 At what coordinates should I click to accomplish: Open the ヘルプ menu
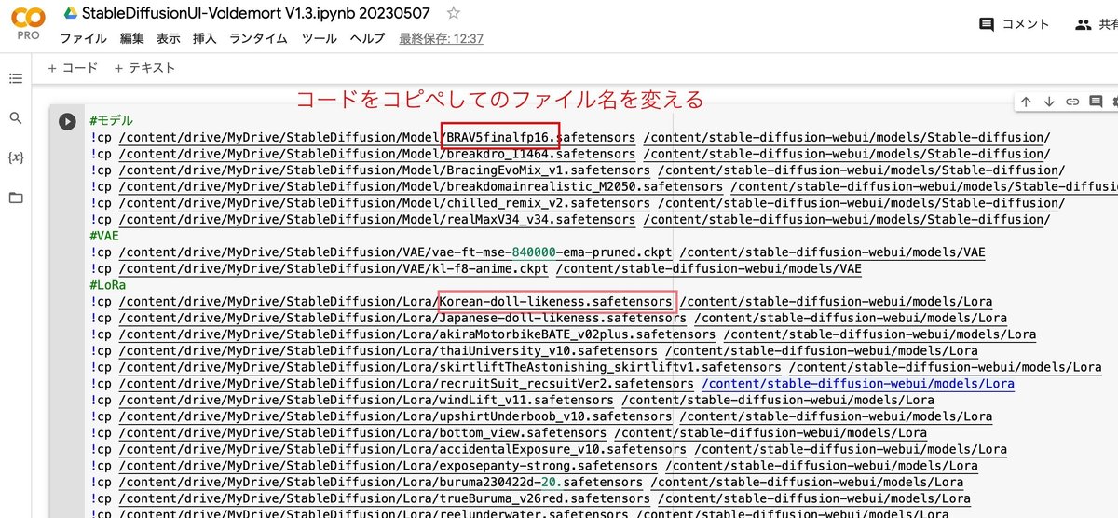point(368,38)
